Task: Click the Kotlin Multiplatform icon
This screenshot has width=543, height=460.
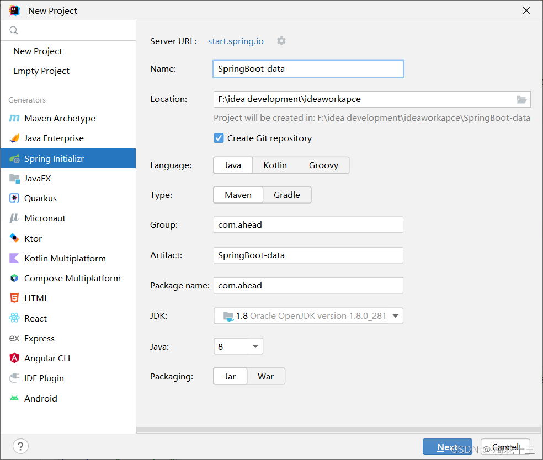Action: tap(14, 258)
